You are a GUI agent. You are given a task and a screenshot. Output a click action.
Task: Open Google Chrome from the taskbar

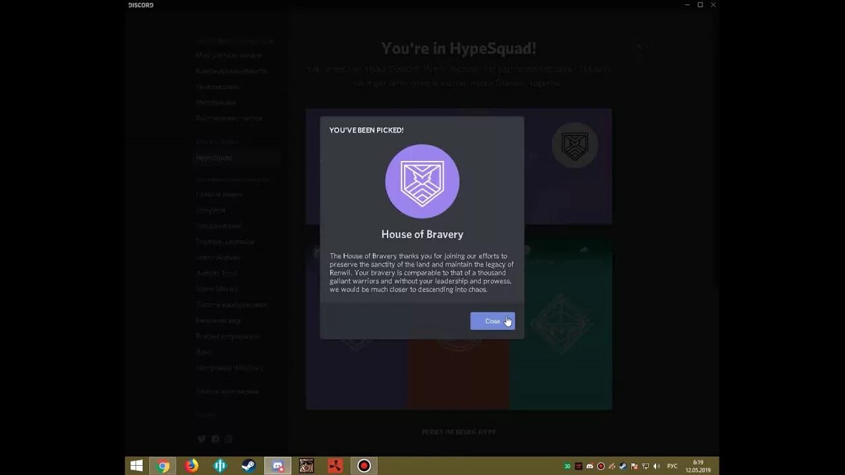click(x=163, y=466)
